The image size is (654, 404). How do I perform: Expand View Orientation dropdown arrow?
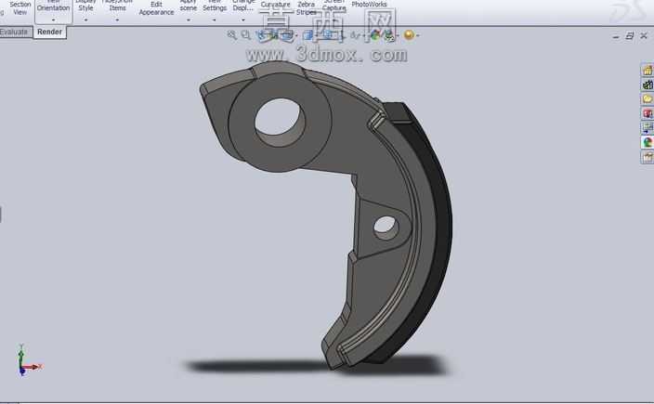coord(53,20)
